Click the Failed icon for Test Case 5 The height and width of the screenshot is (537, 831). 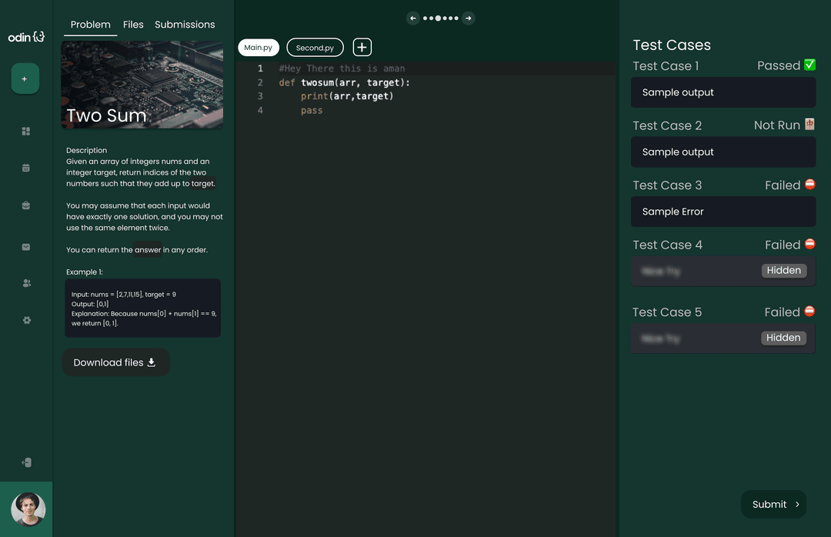pyautogui.click(x=809, y=311)
